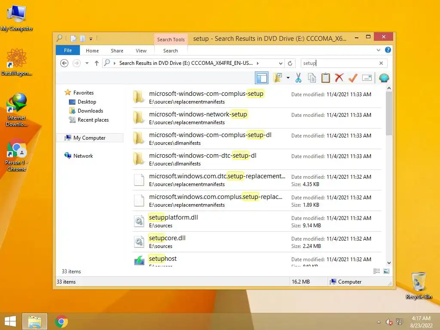Open the Customize Quick Access Toolbar dropdown
The width and height of the screenshot is (440, 330).
coord(91,39)
